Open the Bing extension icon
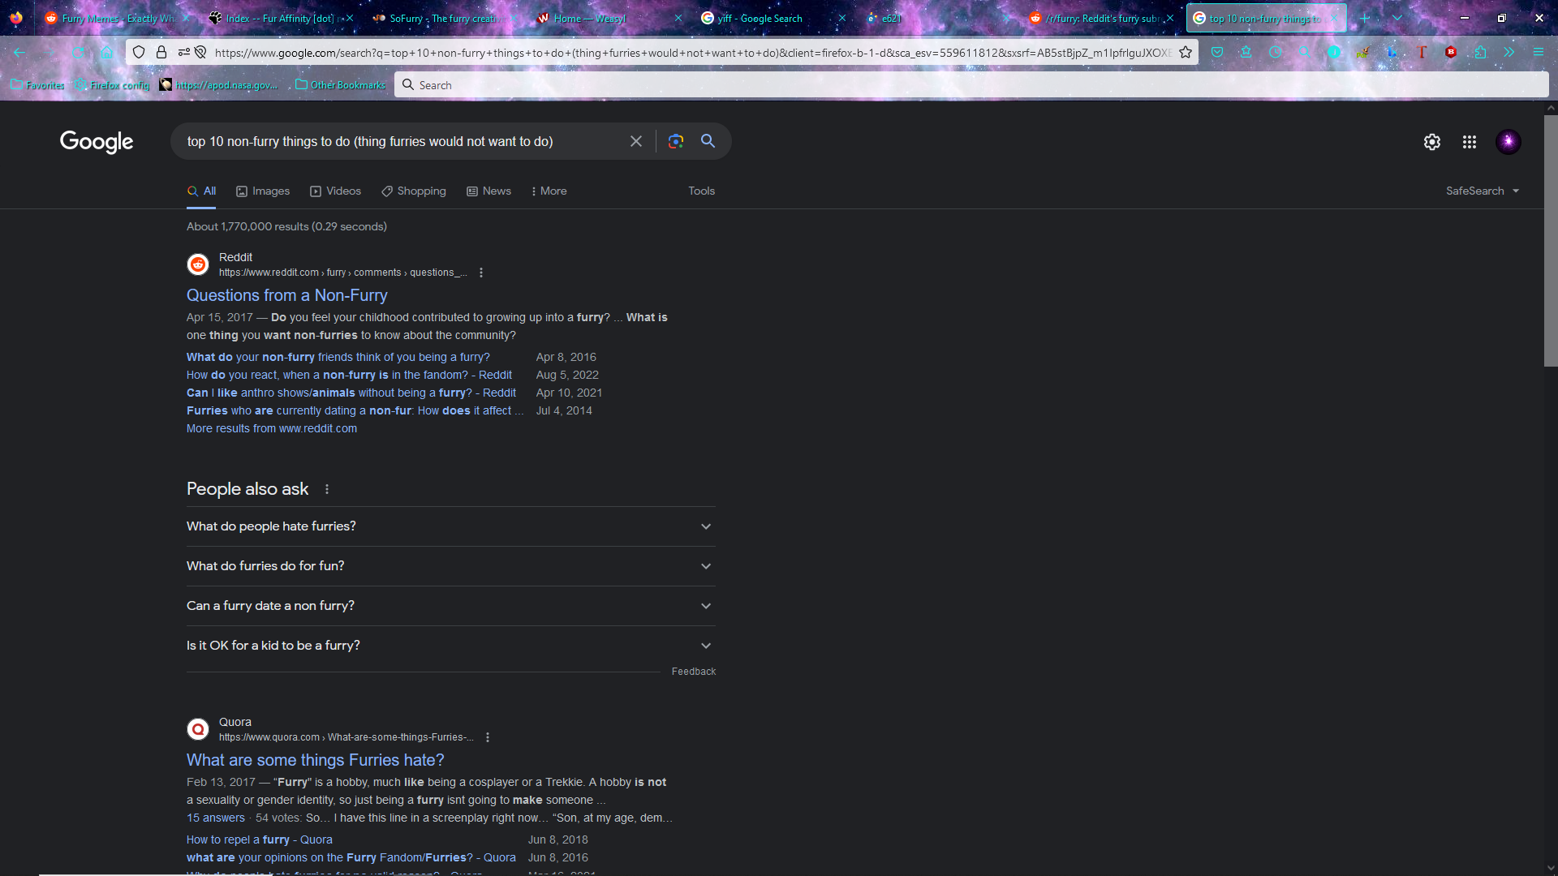This screenshot has height=876, width=1558. (1392, 53)
